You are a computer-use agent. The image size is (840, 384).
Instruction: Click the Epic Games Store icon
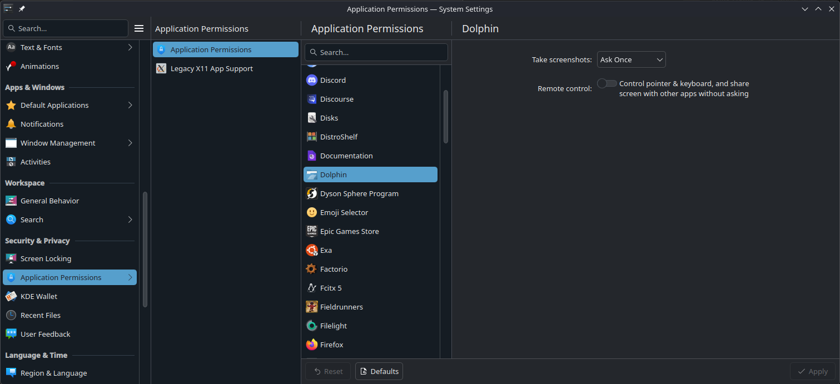point(312,231)
